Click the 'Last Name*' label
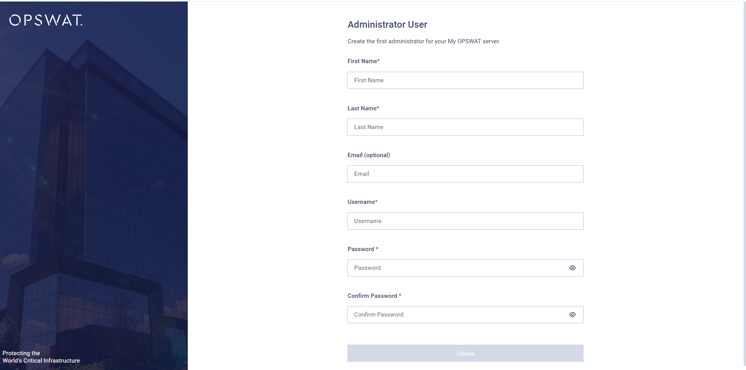 [x=363, y=108]
